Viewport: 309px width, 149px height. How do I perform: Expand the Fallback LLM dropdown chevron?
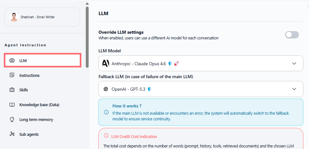click(294, 89)
